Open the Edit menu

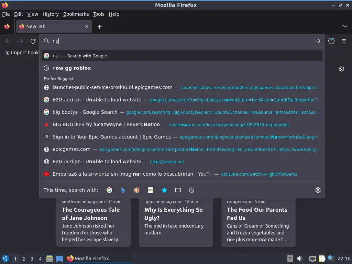19,14
